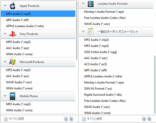Viewport: 156px width, 123px height.
Task: Choose Monkey's Audio Format under Lossless Audio Formats
Action: coord(116,12)
